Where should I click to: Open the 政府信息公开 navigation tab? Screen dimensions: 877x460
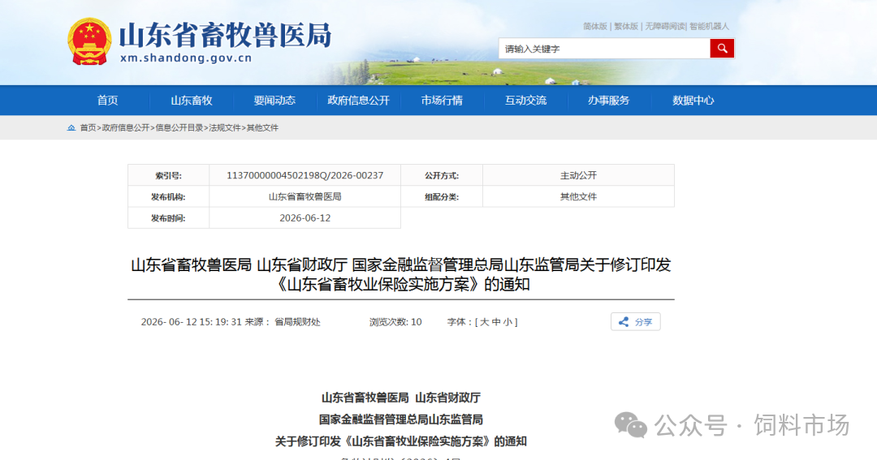coord(359,101)
